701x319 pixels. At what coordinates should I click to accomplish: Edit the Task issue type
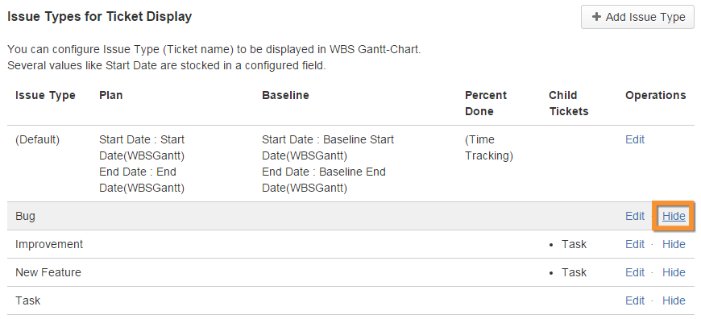[x=635, y=300]
